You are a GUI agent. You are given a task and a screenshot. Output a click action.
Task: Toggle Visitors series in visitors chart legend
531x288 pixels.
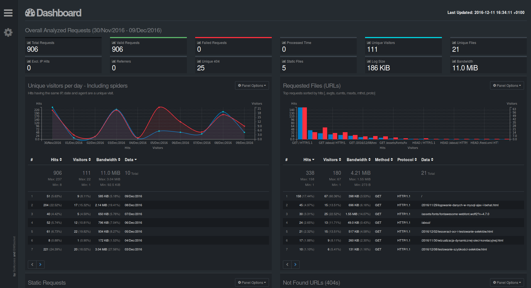pos(158,148)
